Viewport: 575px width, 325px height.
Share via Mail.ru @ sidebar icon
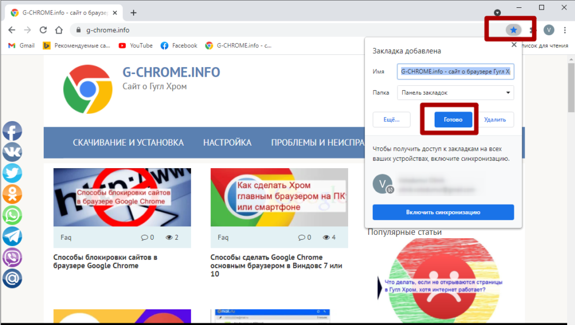tap(12, 278)
